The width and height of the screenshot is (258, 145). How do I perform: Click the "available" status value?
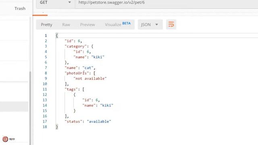[x=99, y=122]
